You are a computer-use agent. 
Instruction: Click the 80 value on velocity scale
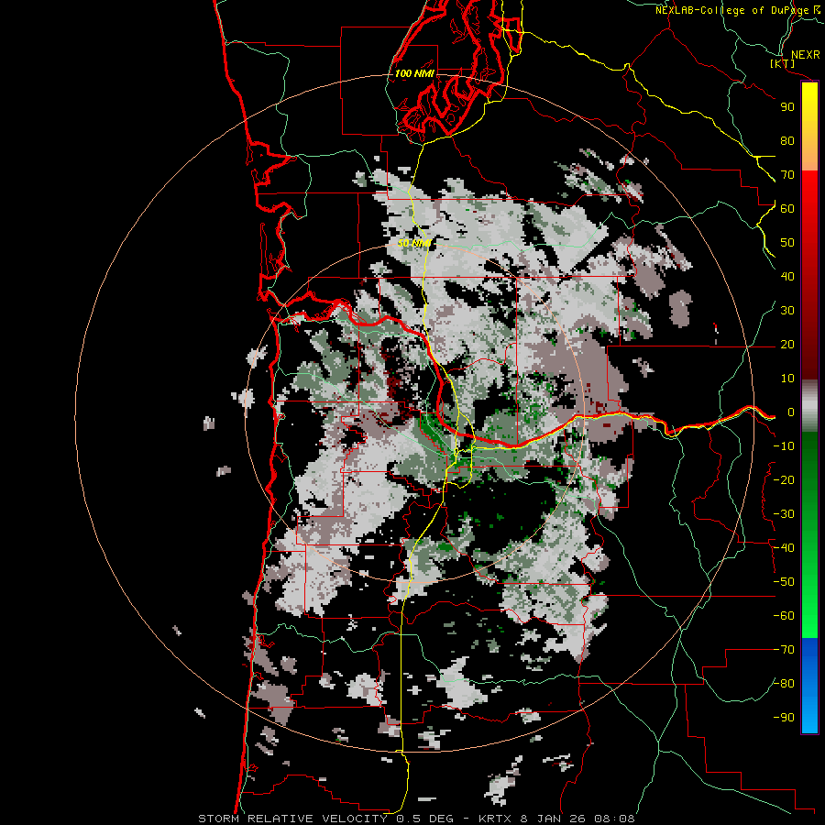coord(787,141)
